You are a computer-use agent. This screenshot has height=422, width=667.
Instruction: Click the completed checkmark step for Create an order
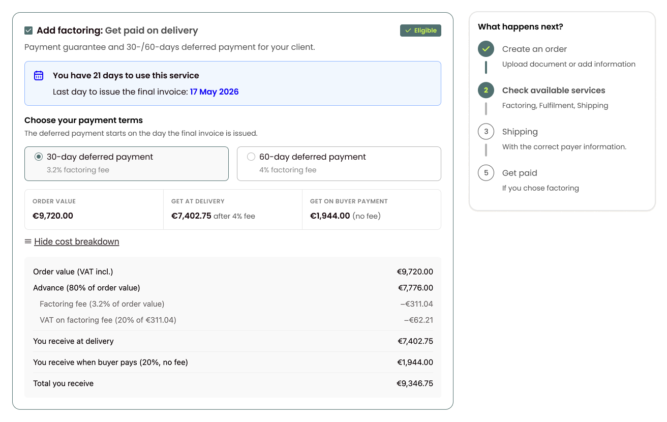pos(486,49)
